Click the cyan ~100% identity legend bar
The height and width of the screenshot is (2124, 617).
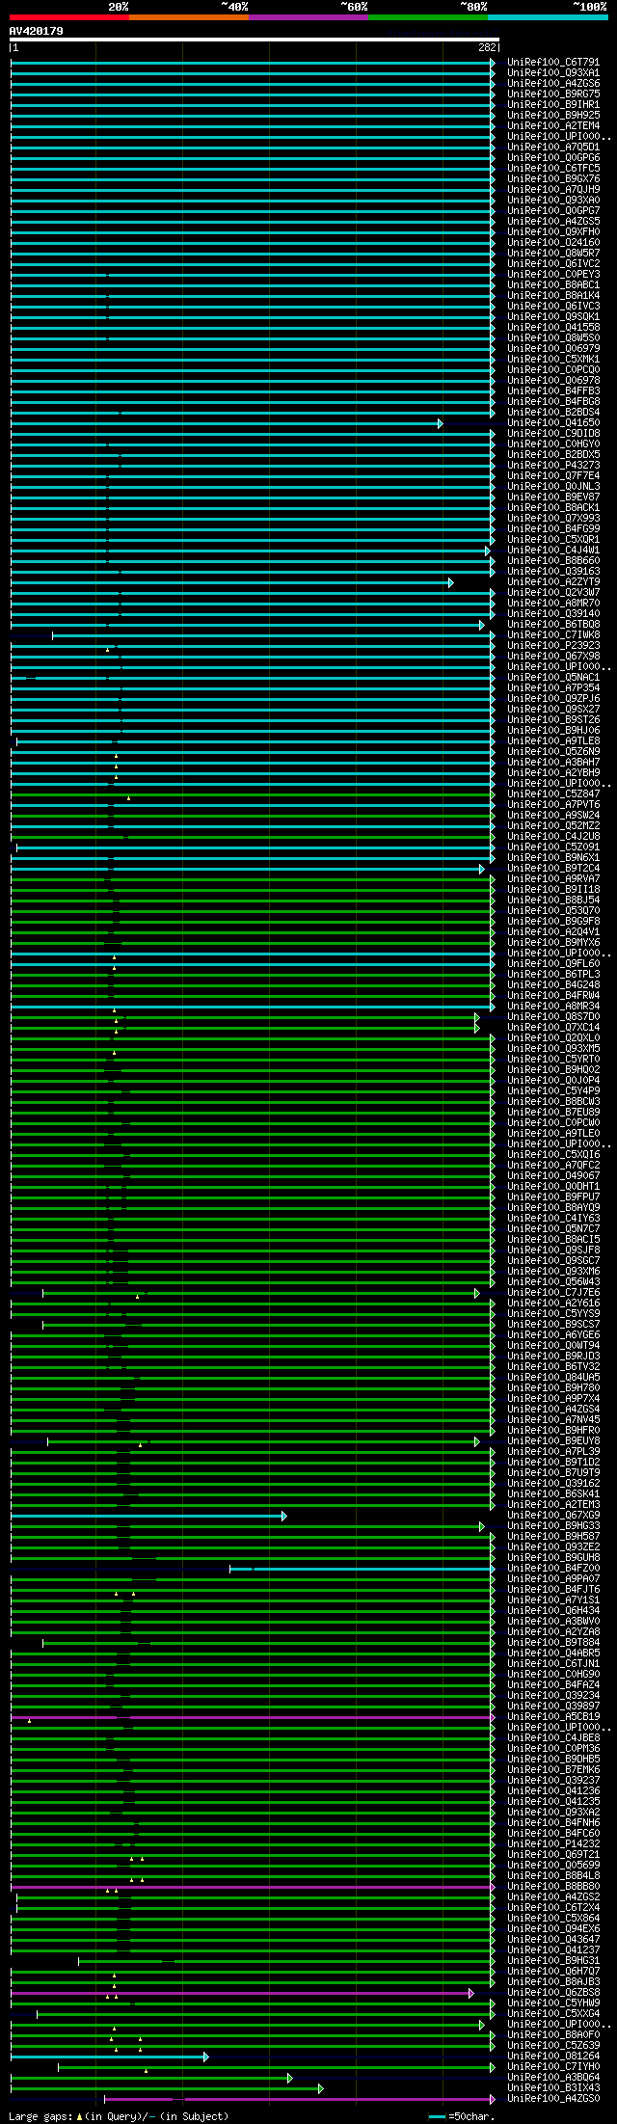[x=548, y=17]
